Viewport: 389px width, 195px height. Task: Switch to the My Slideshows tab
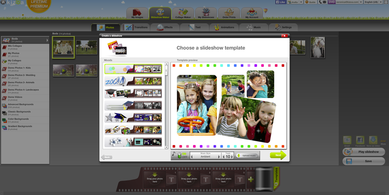pos(206,13)
